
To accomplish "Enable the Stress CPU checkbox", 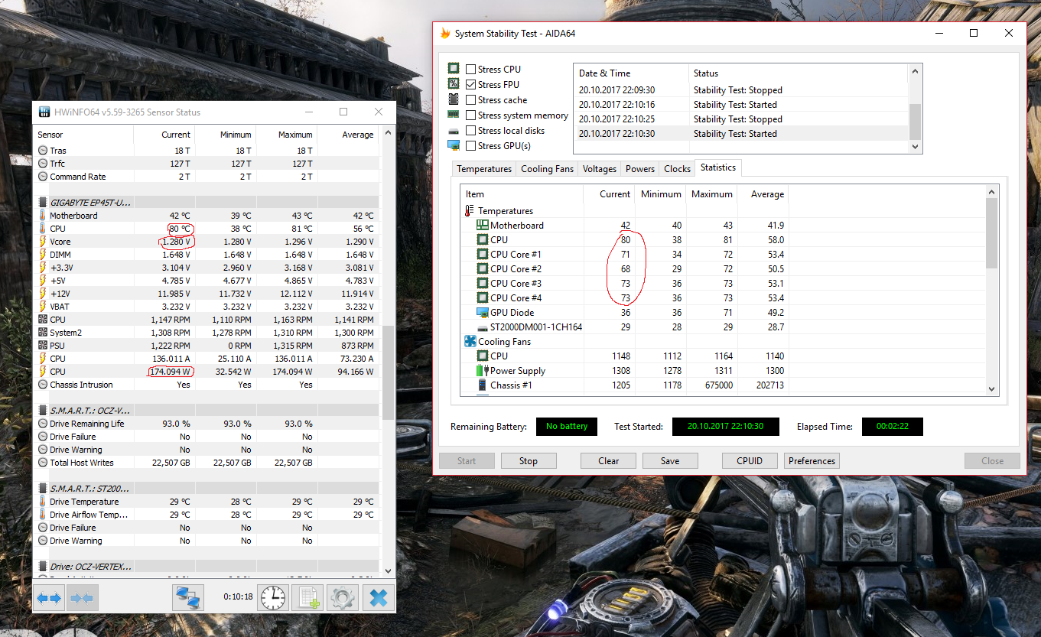I will (471, 70).
